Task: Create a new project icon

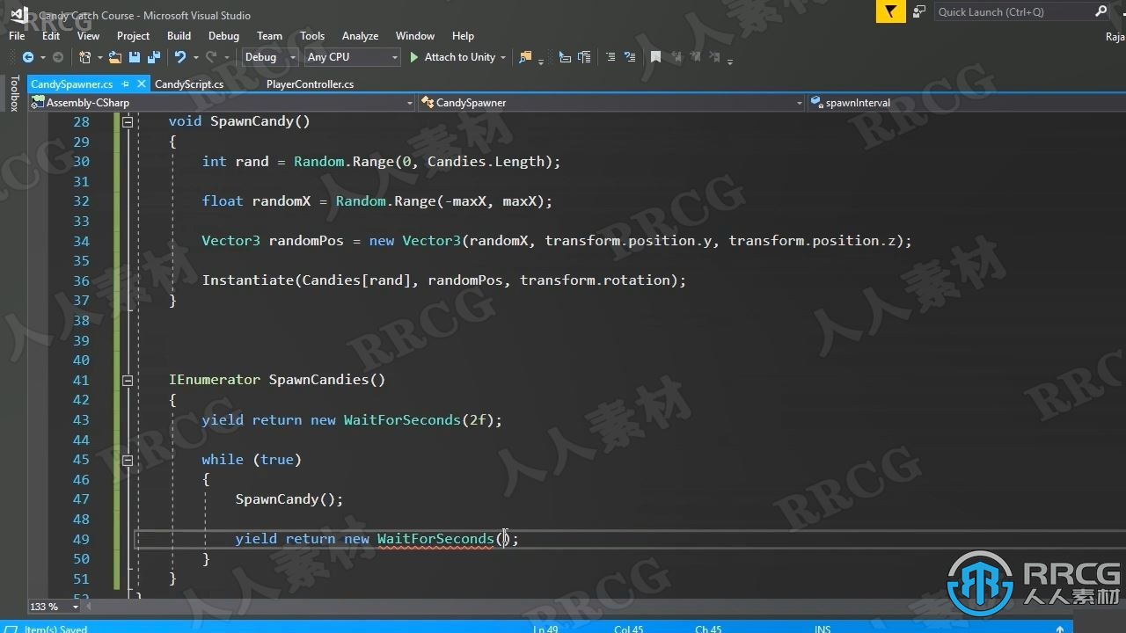Action: coord(84,57)
